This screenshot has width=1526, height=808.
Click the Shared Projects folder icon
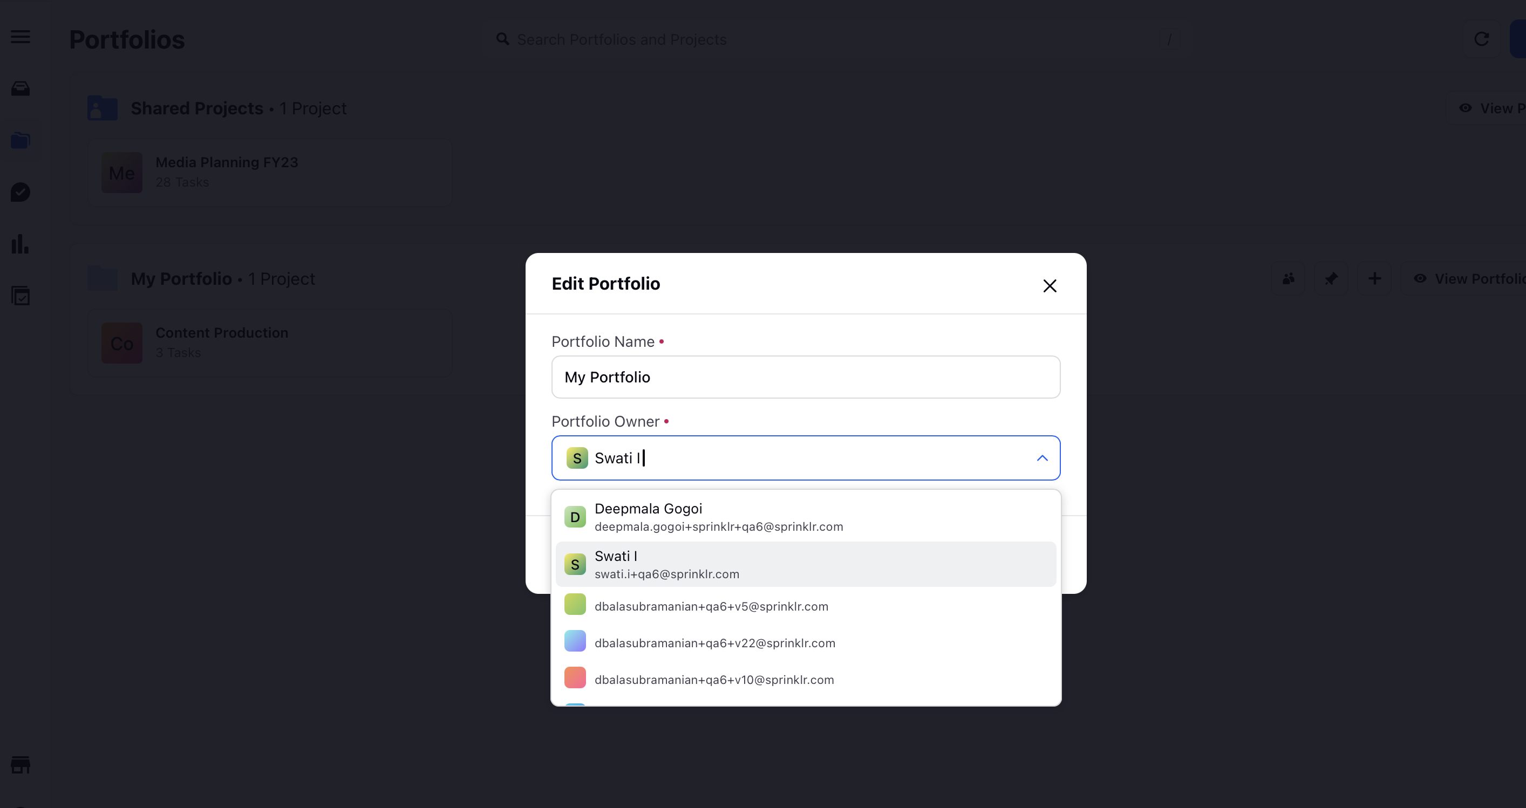(x=103, y=108)
